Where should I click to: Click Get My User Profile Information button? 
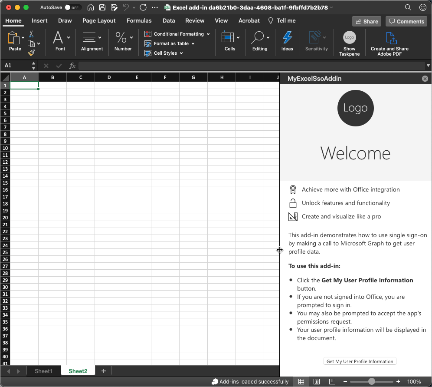[x=360, y=361]
